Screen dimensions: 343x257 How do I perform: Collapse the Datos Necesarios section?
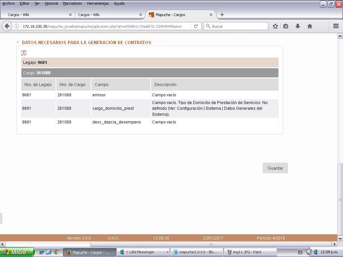click(18, 42)
